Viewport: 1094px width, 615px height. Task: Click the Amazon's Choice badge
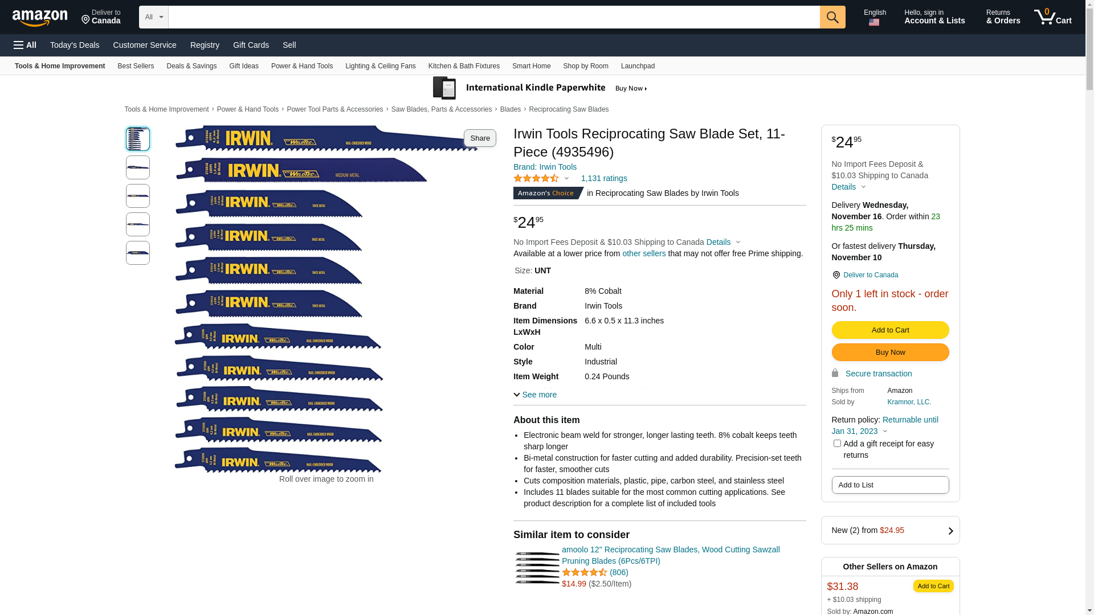click(548, 193)
